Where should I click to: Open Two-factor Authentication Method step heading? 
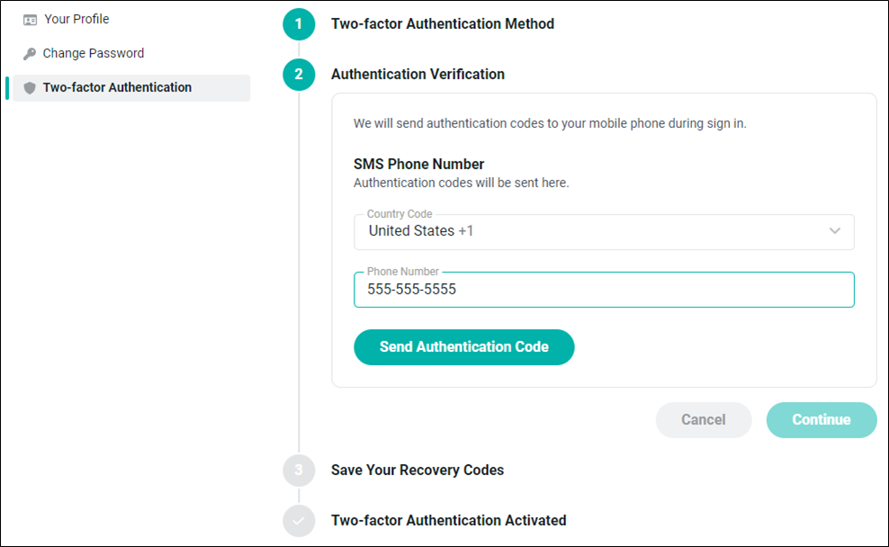(443, 23)
